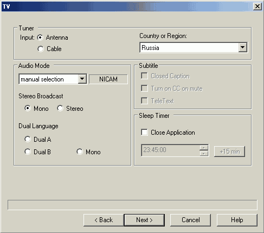Cancel the TV setup dialog
This screenshot has width=264, height=233.
190,220
